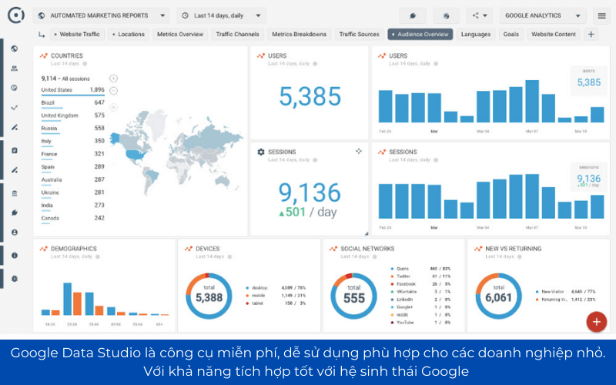
Task: Click the red floating add button
Action: point(596,322)
